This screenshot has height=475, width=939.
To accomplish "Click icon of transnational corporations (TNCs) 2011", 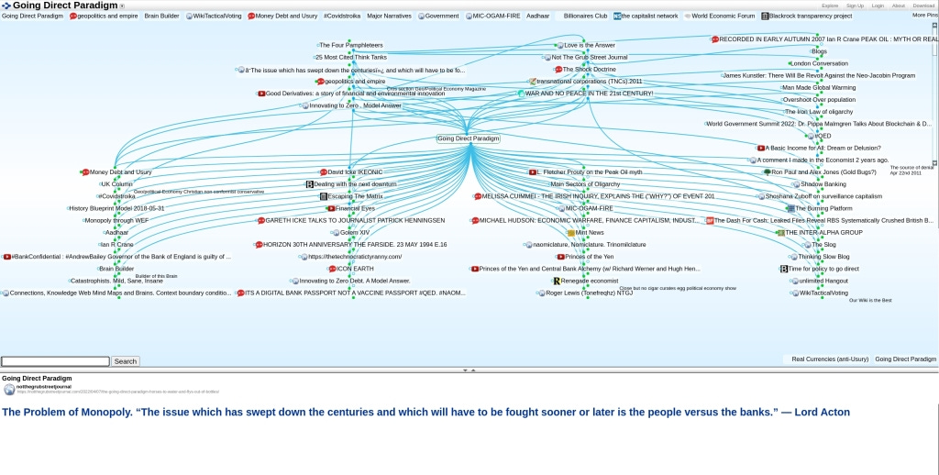I will click(x=533, y=82).
